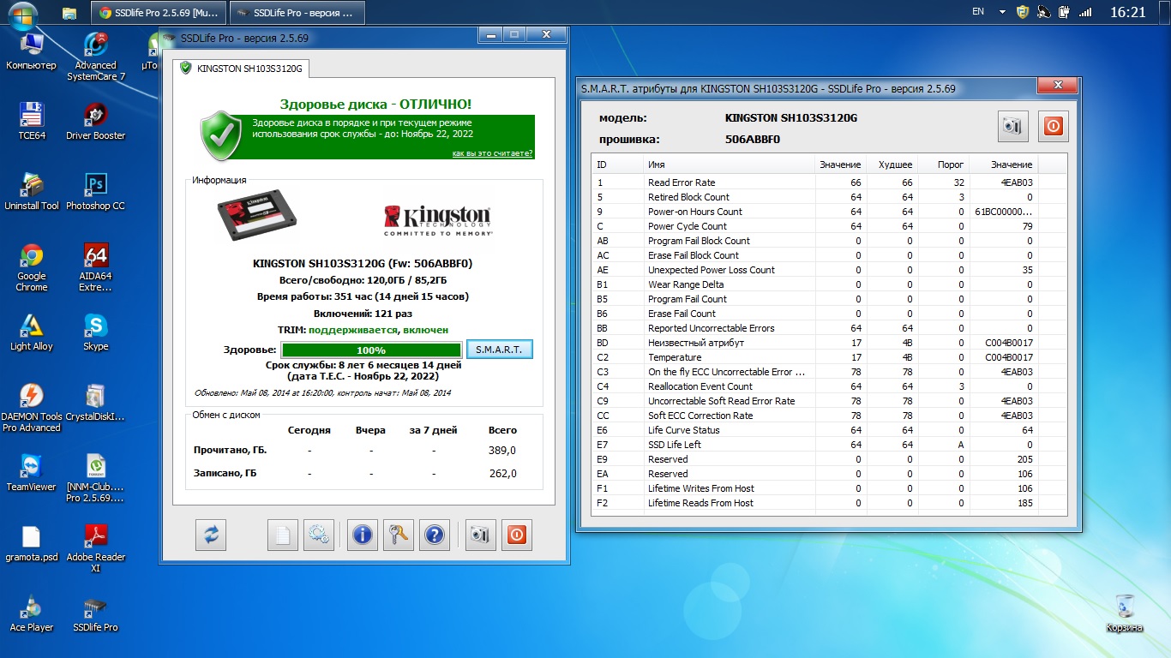Click the yellow shield tray icon

coord(1022,12)
